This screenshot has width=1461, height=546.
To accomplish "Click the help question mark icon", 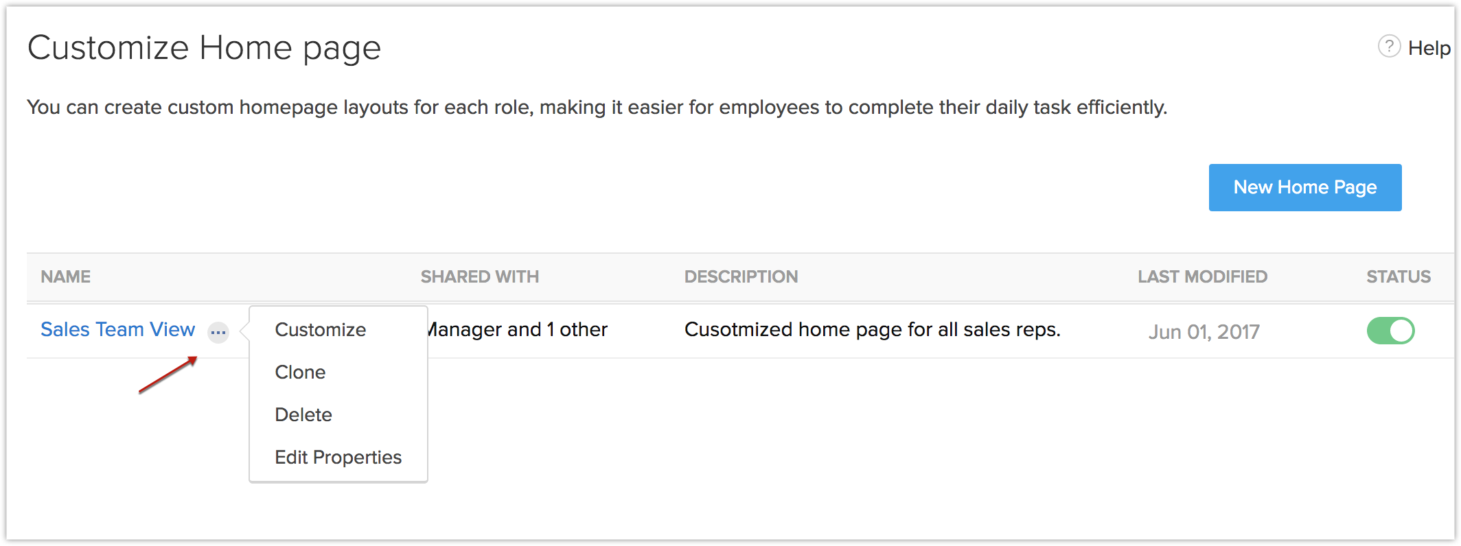I will point(1389,47).
